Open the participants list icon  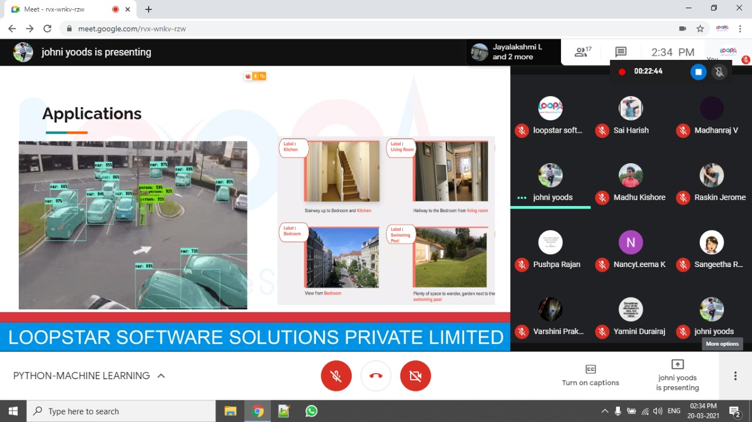[x=582, y=52]
